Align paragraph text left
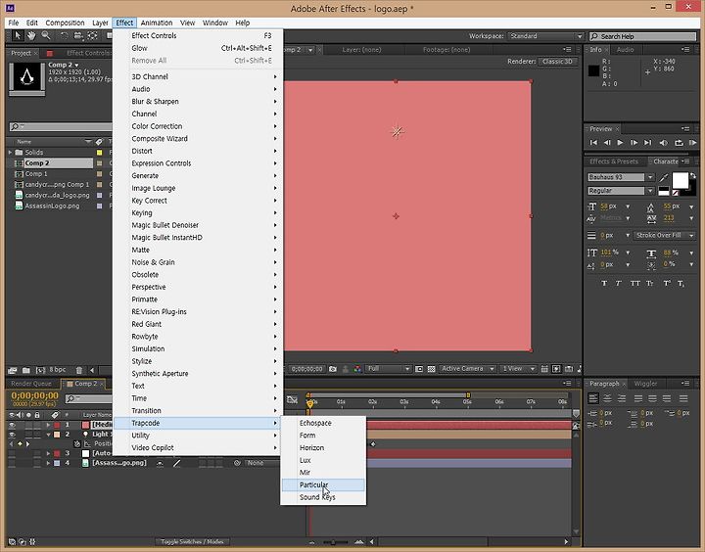Image resolution: width=705 pixels, height=552 pixels. [593, 398]
